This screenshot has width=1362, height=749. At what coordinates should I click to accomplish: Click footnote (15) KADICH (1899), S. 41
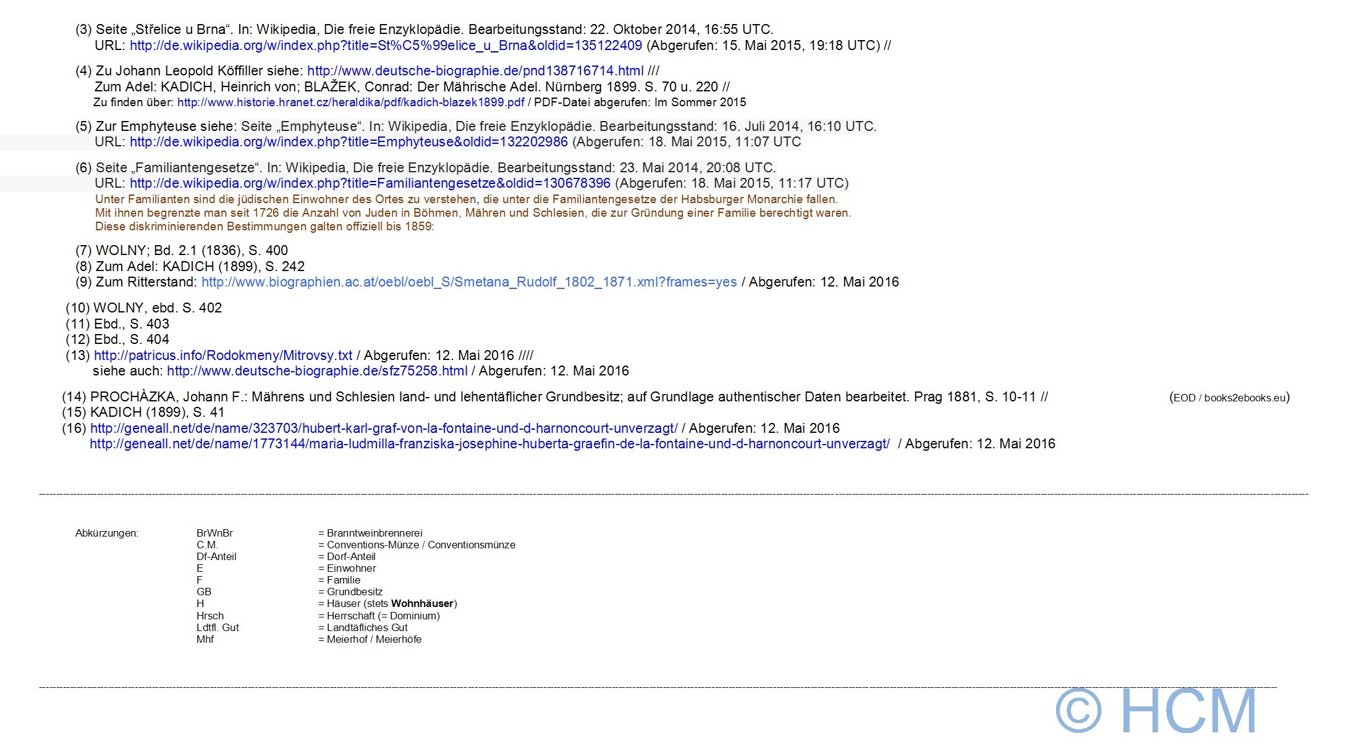click(143, 412)
